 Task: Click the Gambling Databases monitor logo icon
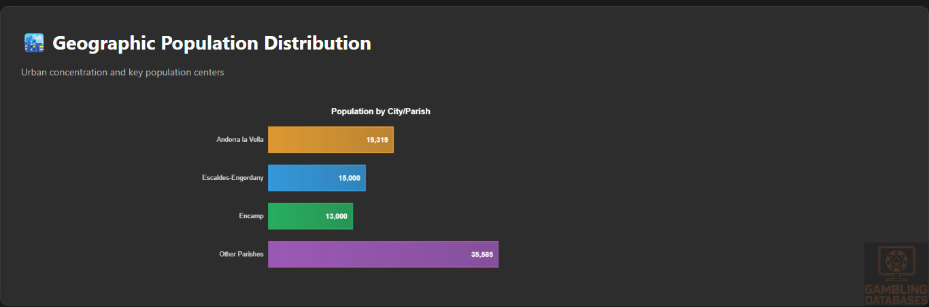[x=896, y=264]
